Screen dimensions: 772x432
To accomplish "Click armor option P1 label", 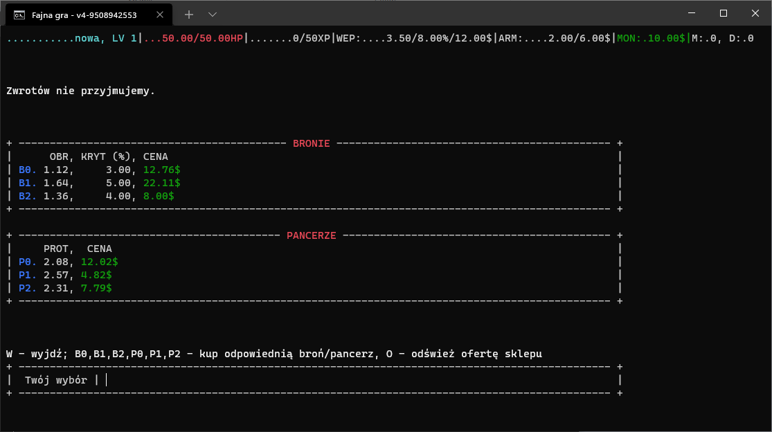I will 28,275.
